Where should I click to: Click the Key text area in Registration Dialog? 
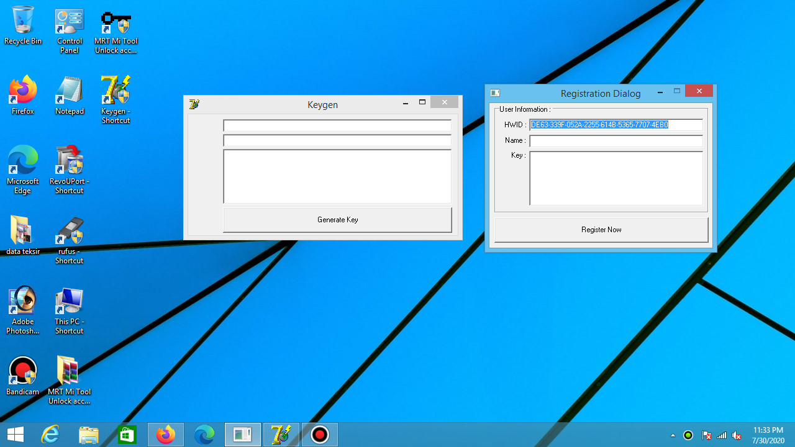(x=616, y=178)
